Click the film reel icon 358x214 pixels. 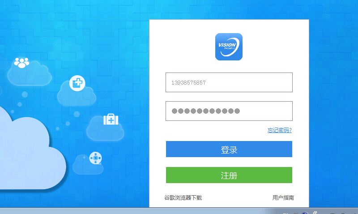[95, 158]
